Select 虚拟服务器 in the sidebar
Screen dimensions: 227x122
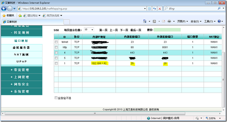click(x=22, y=48)
